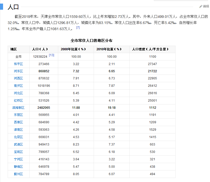
Task: Click the density value 27347
Action: pos(152,64)
